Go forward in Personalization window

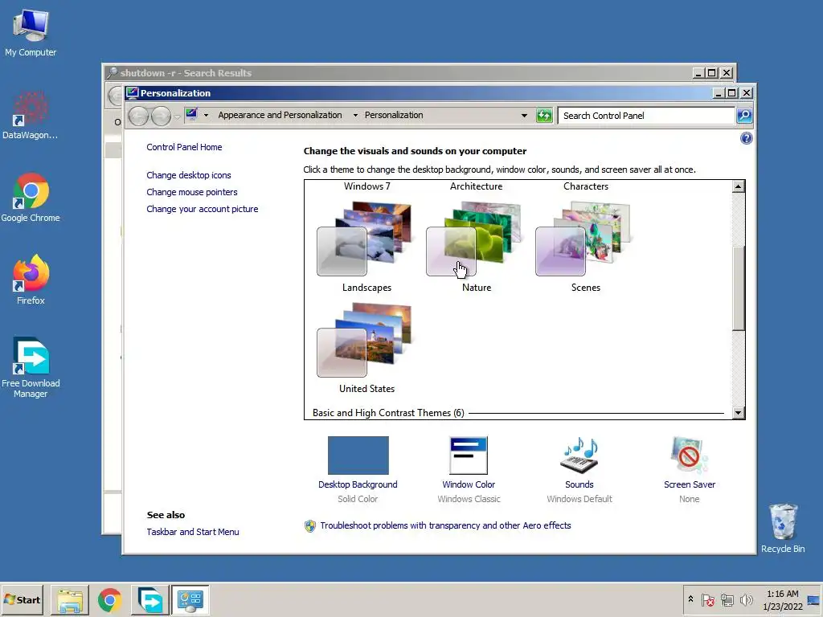[x=161, y=116]
